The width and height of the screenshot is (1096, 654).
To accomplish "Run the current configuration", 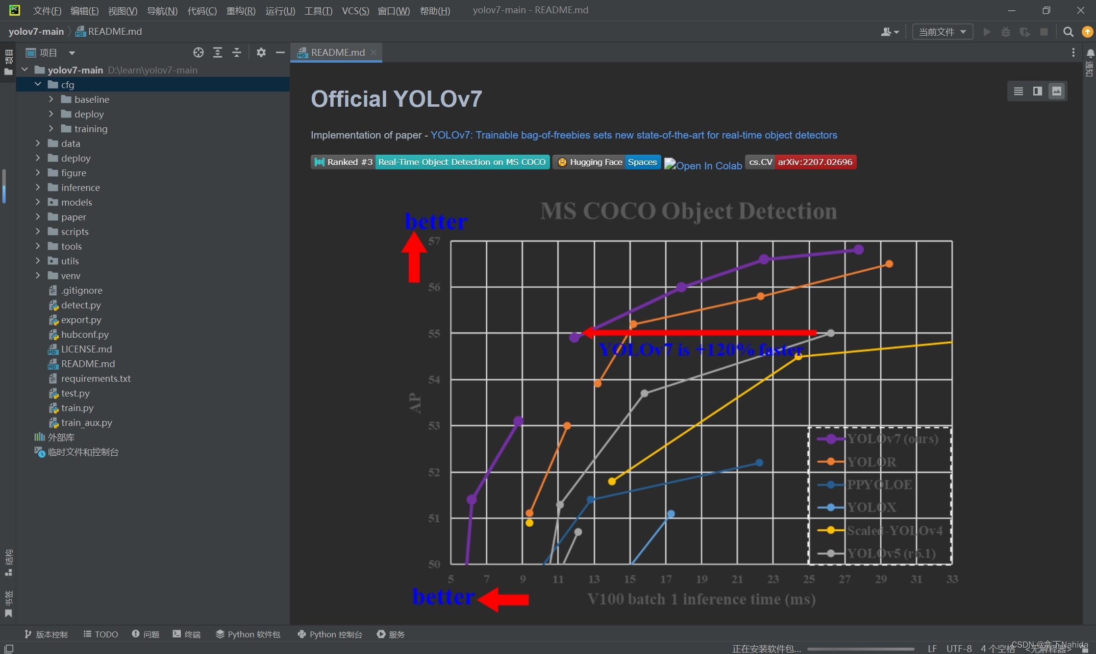I will pyautogui.click(x=987, y=31).
